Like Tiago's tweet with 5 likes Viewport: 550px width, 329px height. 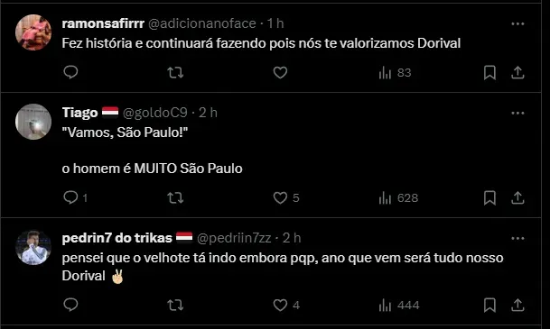pos(286,197)
